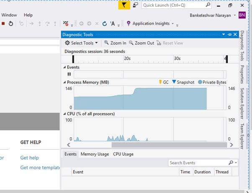Click the grayed Stop (X) icon

pos(97,24)
